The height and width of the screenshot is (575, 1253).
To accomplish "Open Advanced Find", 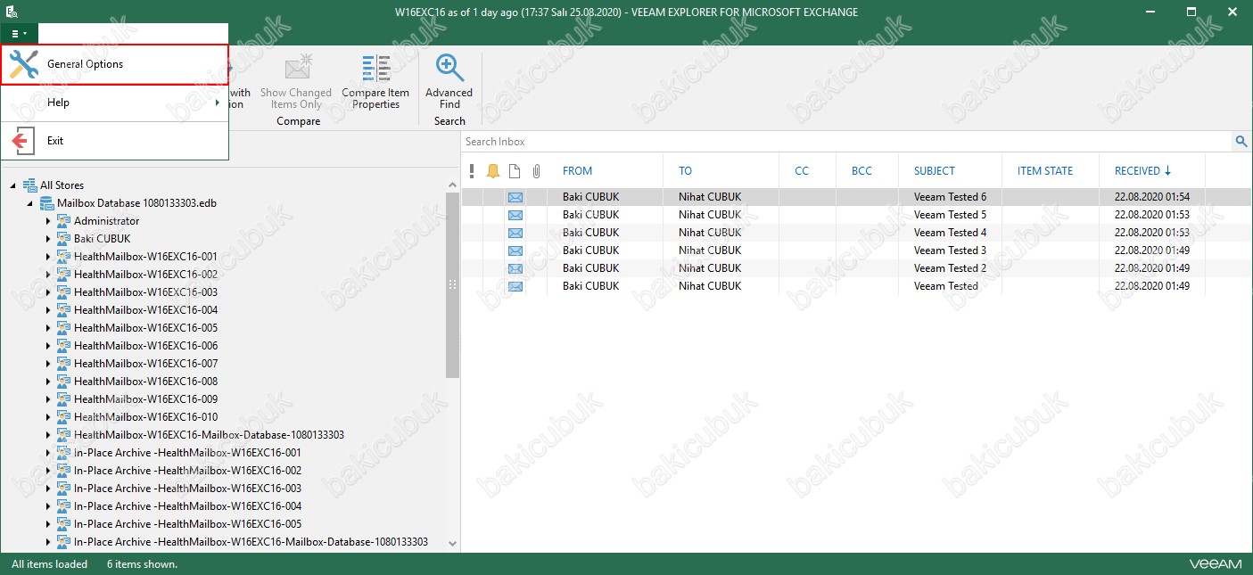I will (449, 82).
